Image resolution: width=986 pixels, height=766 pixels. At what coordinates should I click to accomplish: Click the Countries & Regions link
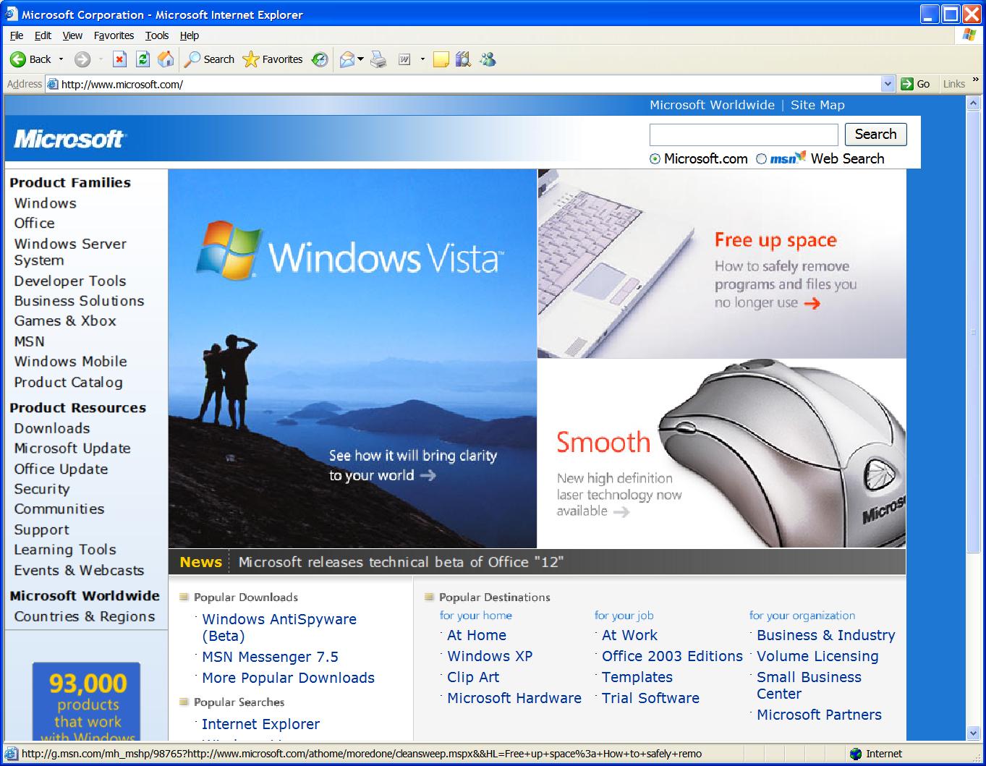coord(85,616)
